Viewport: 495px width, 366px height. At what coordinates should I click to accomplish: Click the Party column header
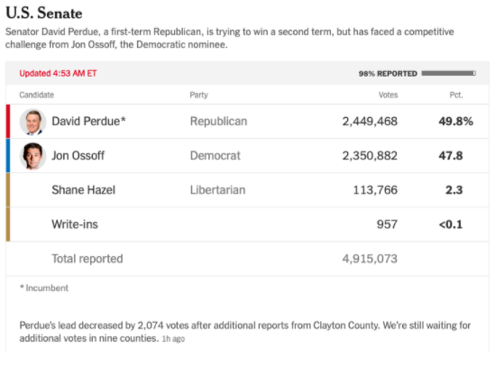(199, 95)
